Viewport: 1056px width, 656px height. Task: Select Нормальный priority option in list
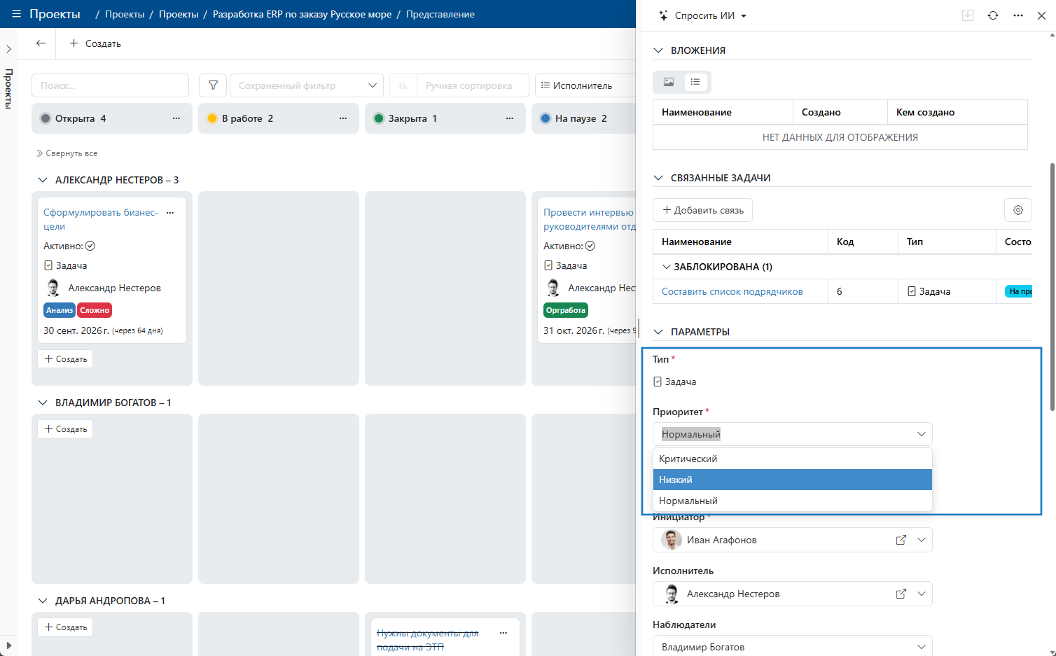pos(793,501)
